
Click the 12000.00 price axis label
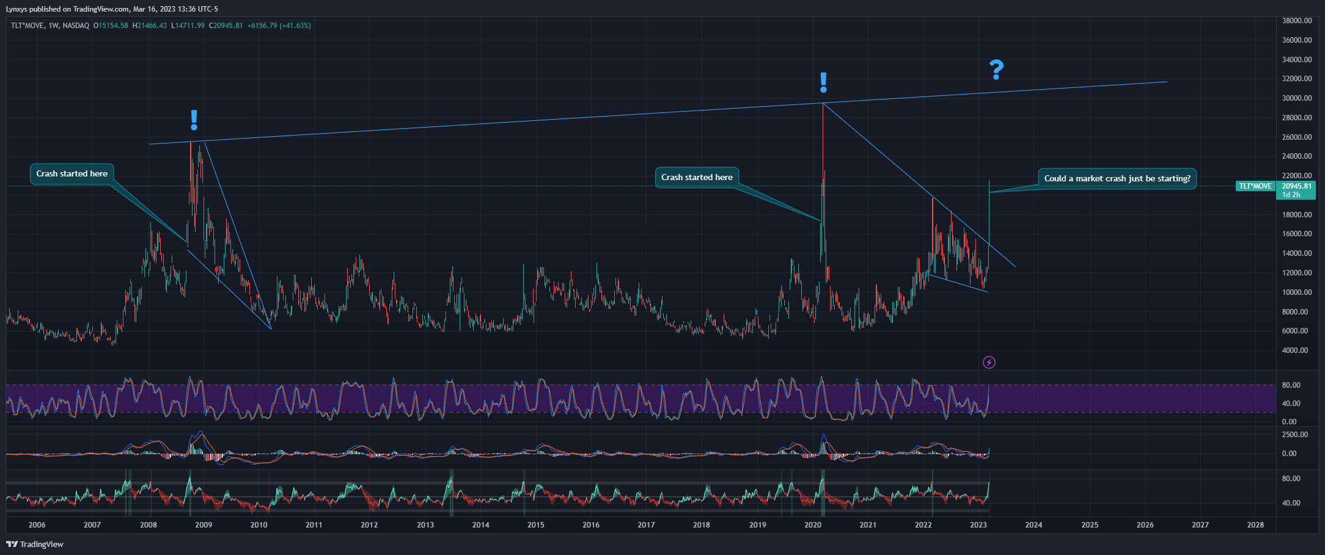coord(1297,273)
